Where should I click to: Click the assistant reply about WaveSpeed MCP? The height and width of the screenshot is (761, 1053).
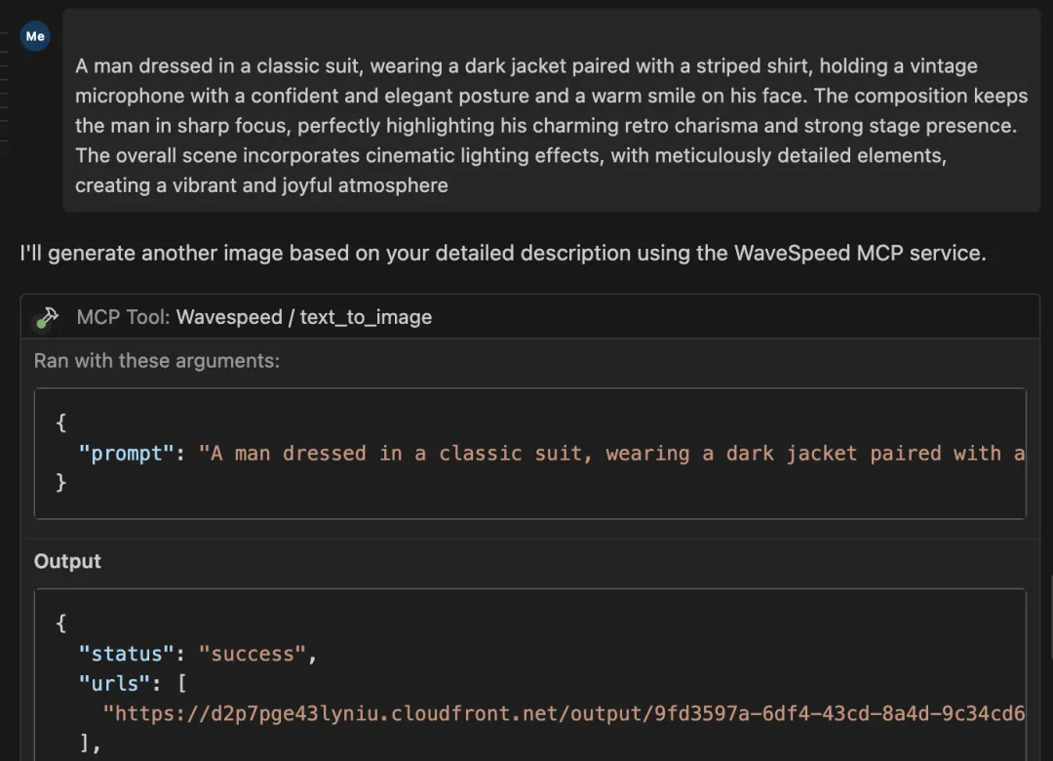click(503, 254)
